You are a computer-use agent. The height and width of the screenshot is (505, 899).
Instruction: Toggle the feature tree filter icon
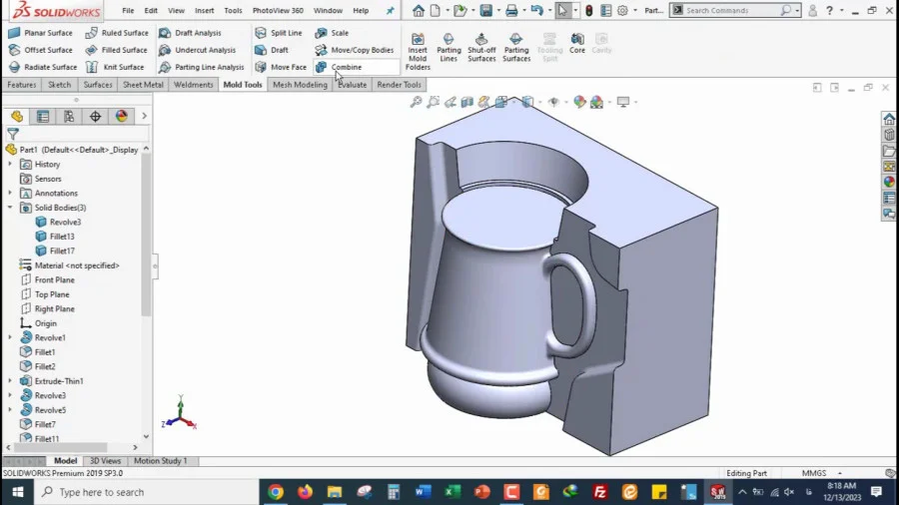coord(13,134)
